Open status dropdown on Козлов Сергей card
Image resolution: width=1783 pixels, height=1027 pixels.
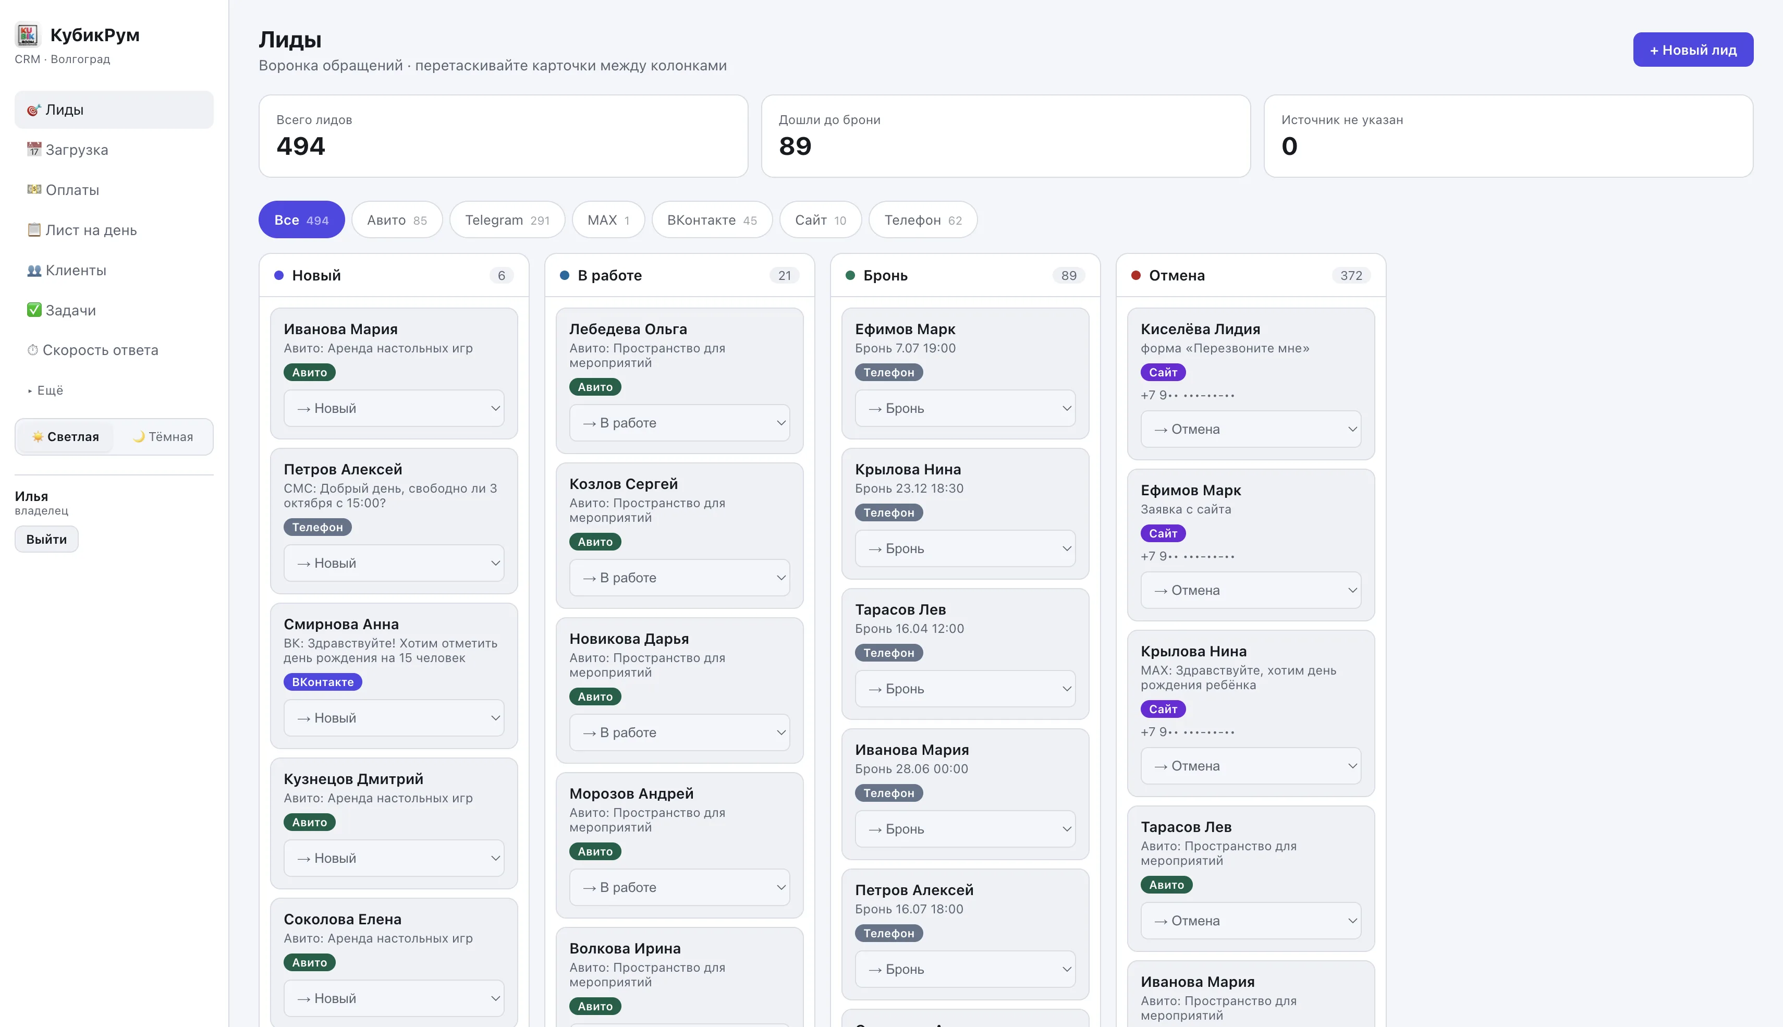click(x=679, y=578)
